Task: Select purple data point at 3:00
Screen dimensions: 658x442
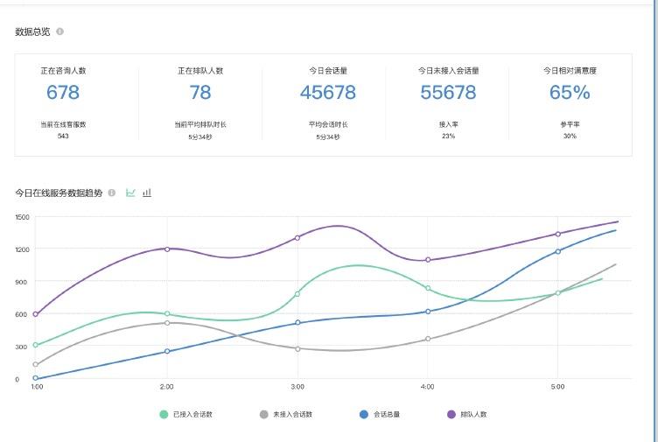Action: tap(297, 237)
